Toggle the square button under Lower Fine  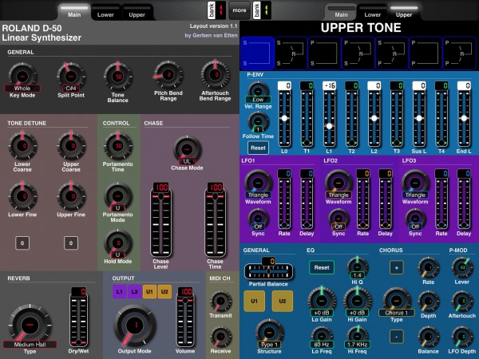[x=22, y=243]
